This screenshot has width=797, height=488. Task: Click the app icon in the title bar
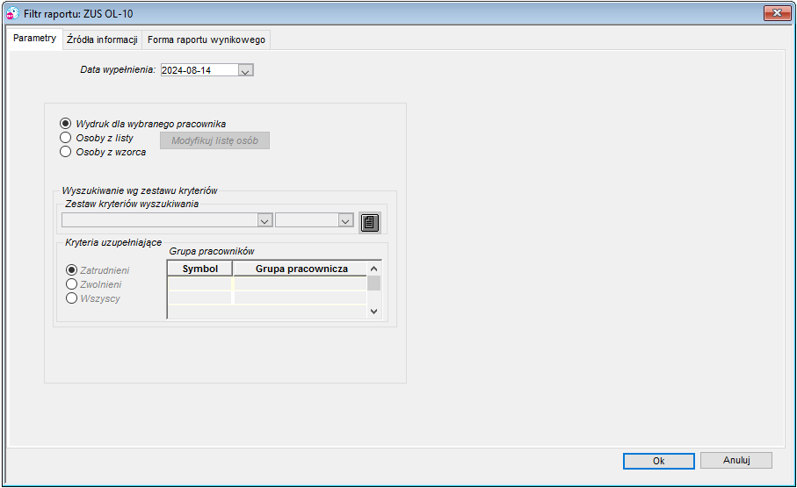[x=12, y=14]
